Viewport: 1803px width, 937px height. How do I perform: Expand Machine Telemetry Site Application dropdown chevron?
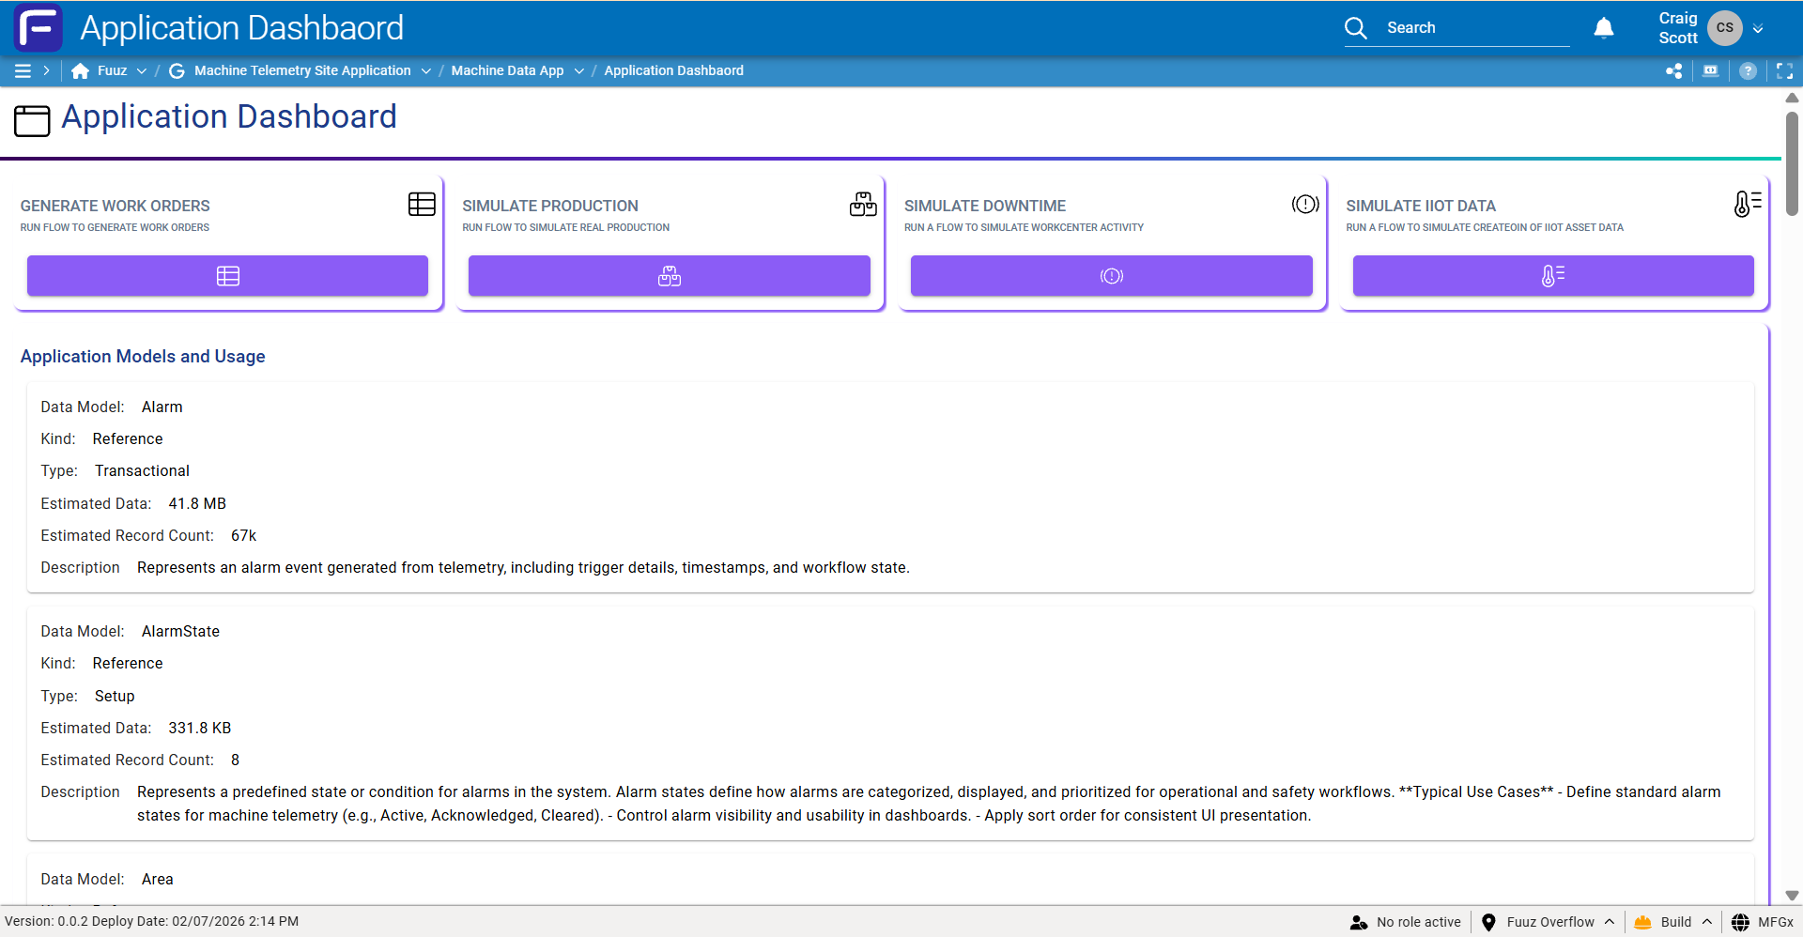click(x=426, y=70)
